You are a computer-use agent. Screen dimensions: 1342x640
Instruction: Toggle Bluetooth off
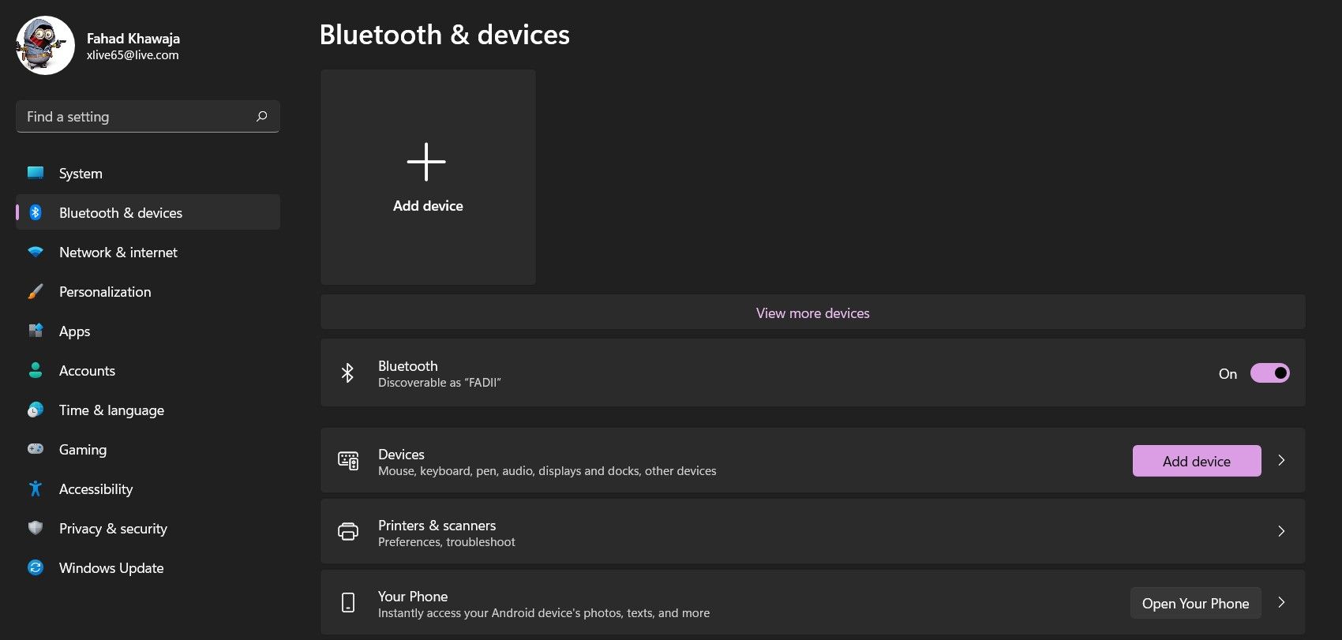1269,372
